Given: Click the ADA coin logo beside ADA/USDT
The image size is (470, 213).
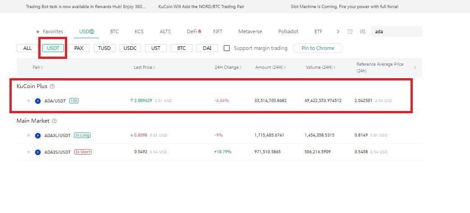Looking at the screenshot, I should tap(38, 101).
